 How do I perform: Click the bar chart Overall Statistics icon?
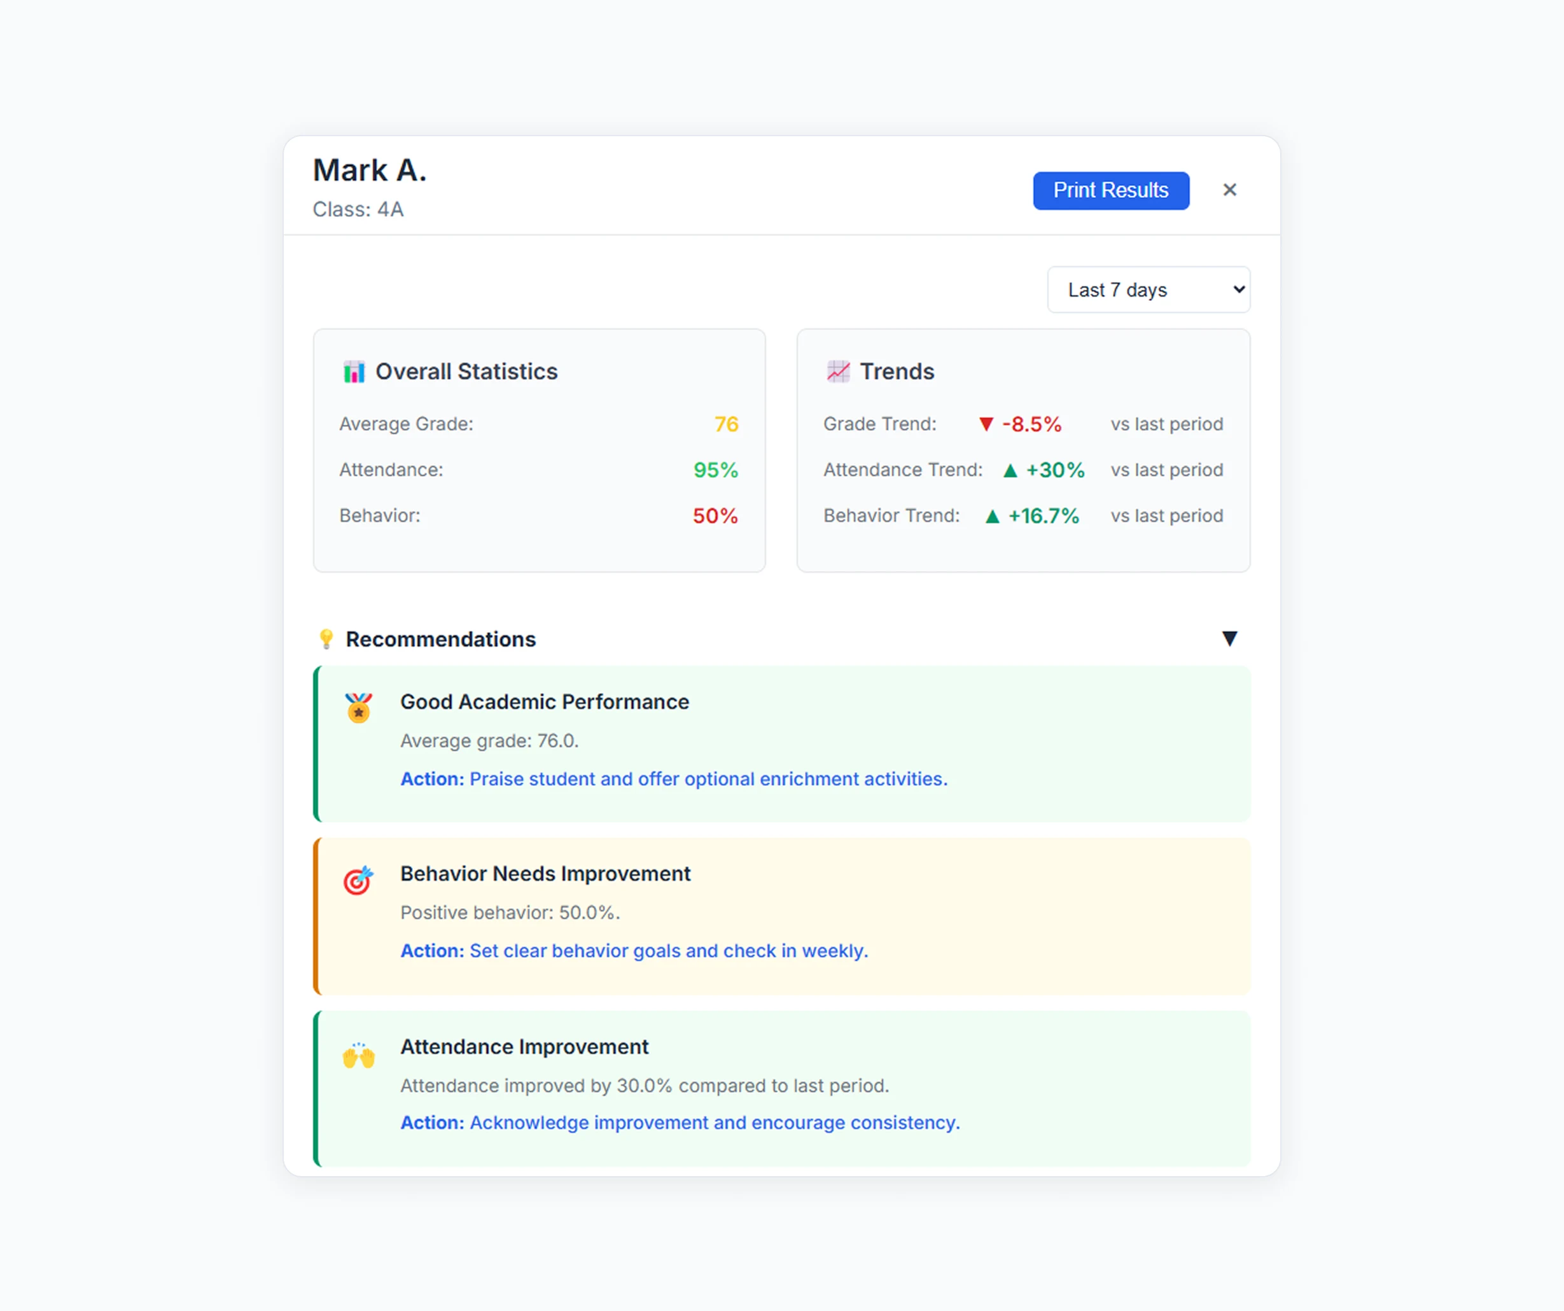point(354,372)
